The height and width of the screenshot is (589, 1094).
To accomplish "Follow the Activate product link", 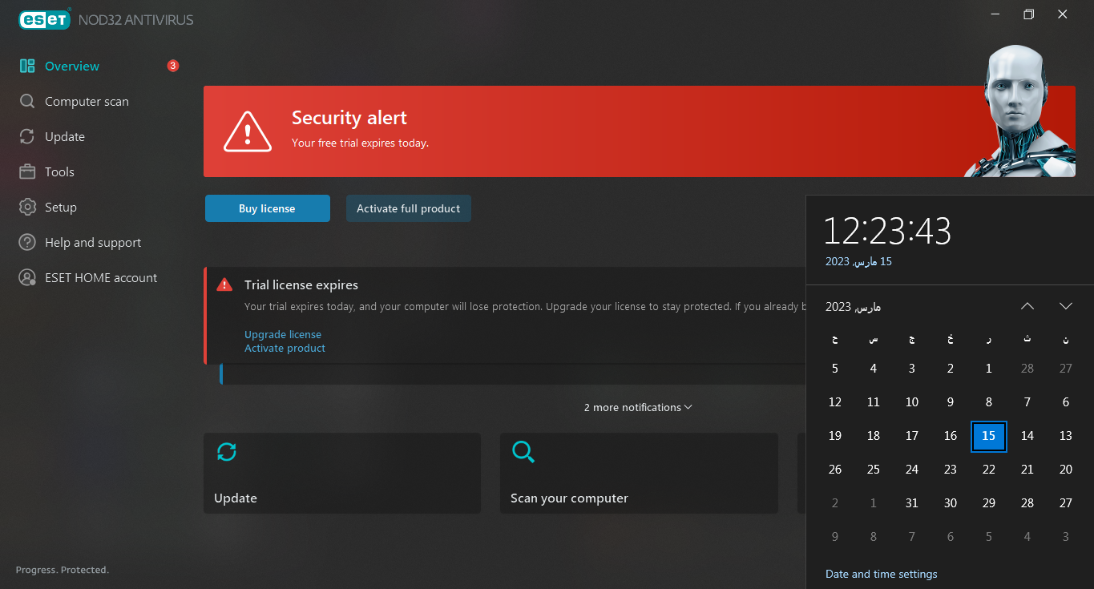I will (285, 348).
